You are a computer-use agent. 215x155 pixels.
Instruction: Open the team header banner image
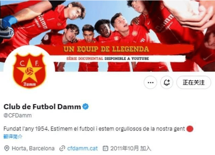point(107,36)
